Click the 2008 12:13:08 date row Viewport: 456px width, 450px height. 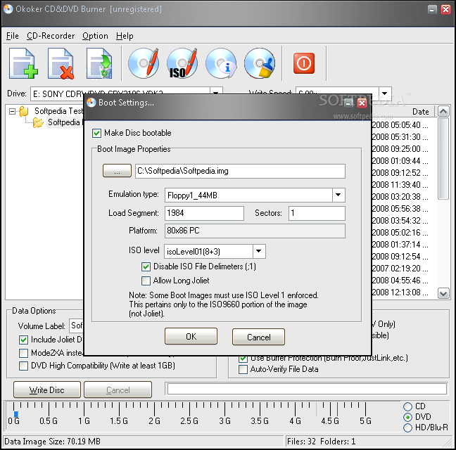pyautogui.click(x=400, y=292)
